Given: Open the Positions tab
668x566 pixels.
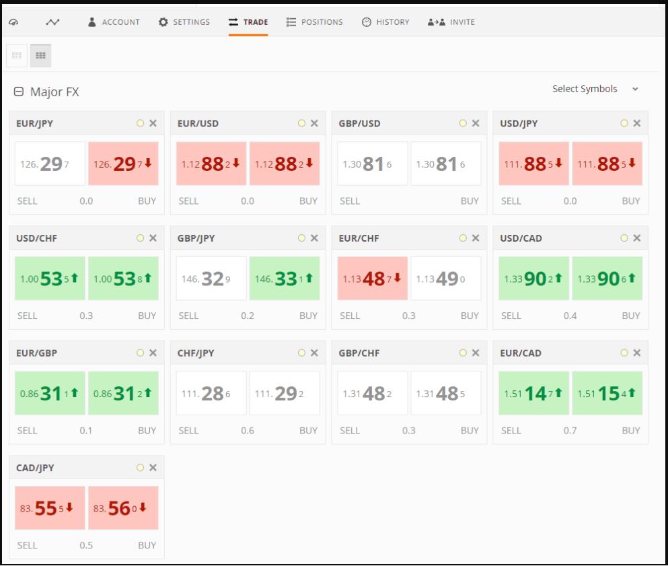Looking at the screenshot, I should [314, 22].
